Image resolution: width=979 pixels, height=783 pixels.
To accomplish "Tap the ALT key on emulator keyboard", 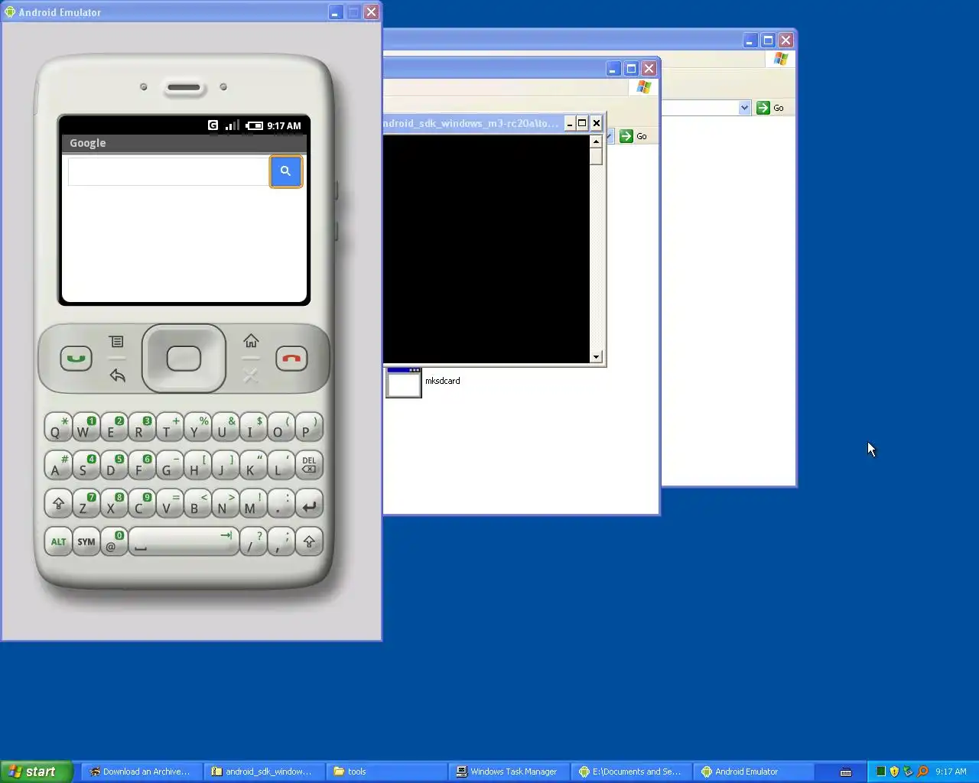I will click(58, 541).
